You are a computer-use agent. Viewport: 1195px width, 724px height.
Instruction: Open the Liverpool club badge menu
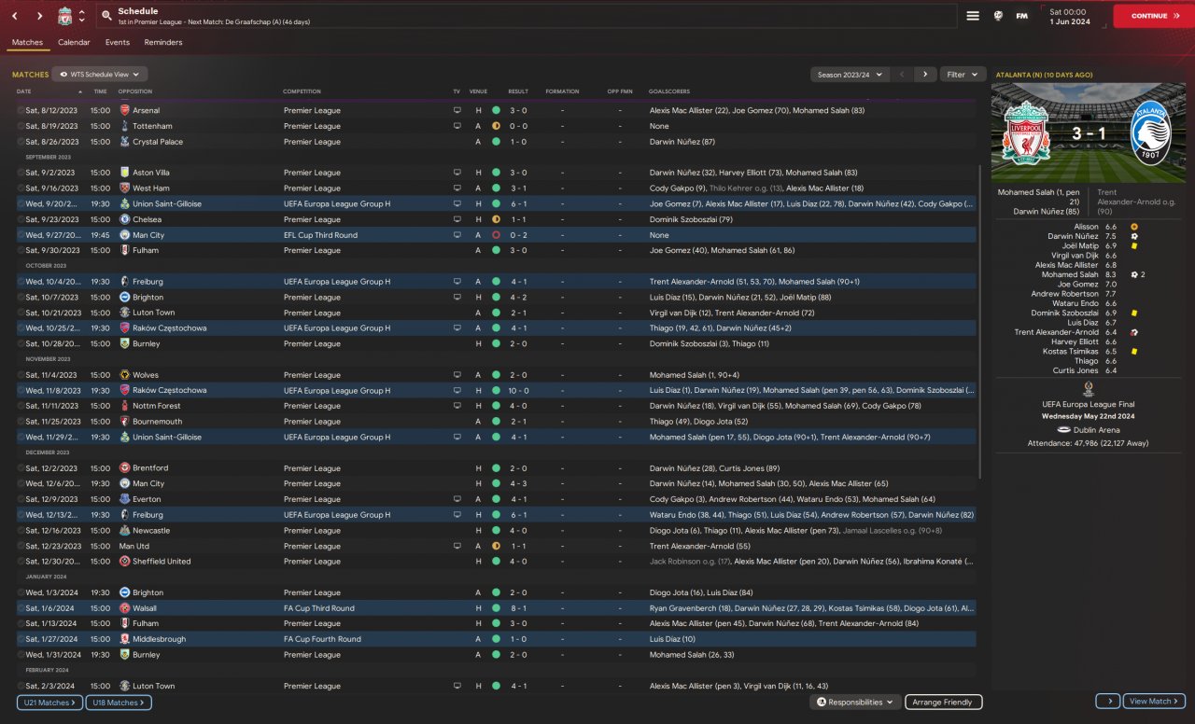tap(64, 16)
